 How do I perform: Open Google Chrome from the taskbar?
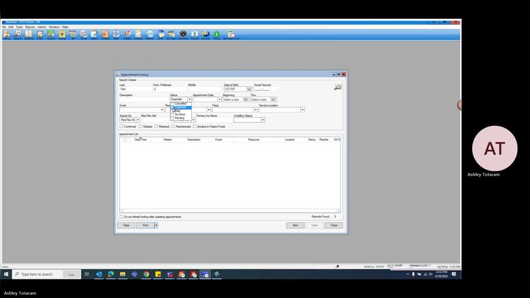point(146,274)
